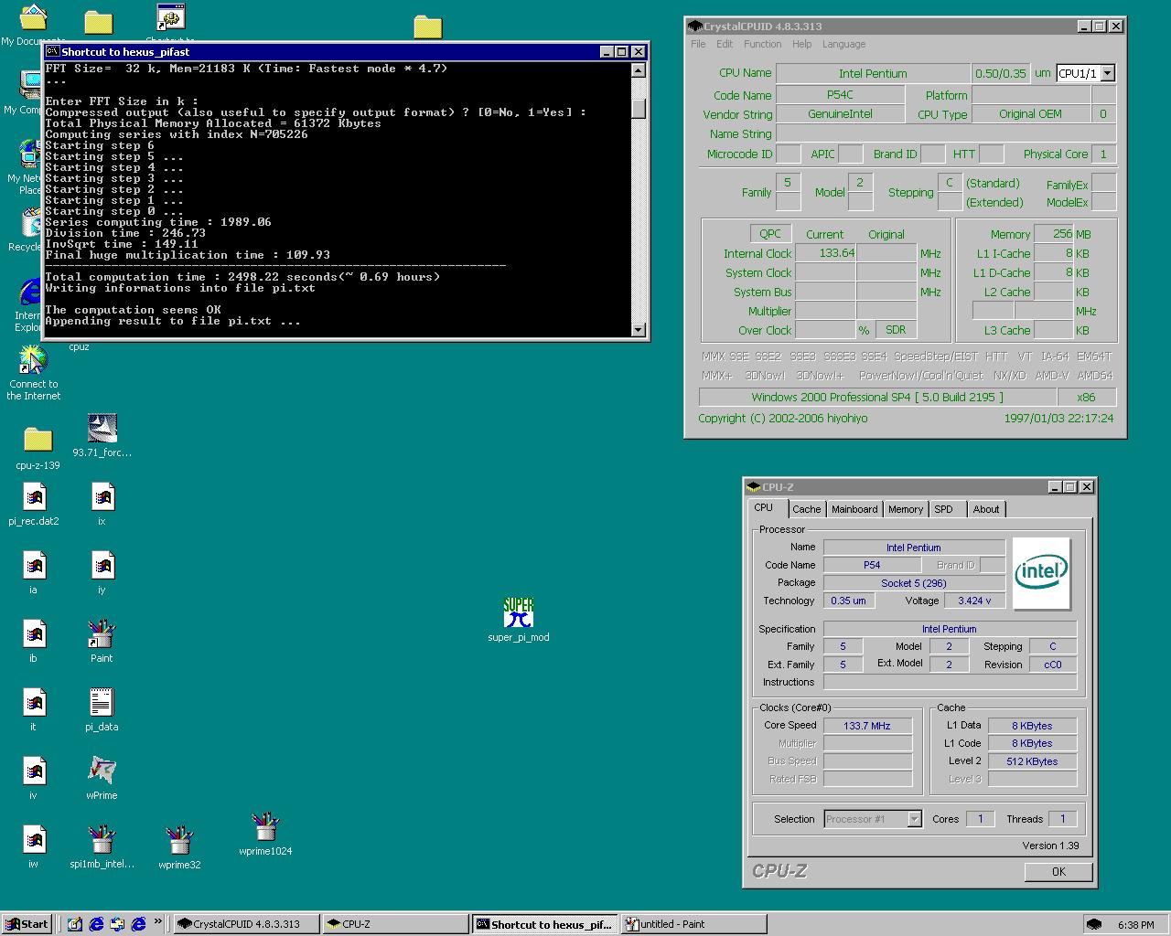Click the CPU Name field in CrystalCPUID
Screen dimensions: 1171x936
click(x=873, y=73)
